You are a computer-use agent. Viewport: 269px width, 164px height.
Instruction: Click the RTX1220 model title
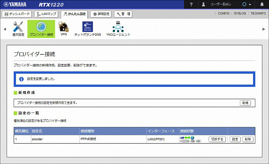[x=51, y=5]
